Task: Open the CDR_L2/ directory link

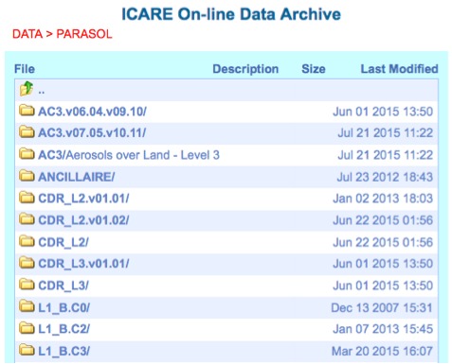Action: point(63,242)
